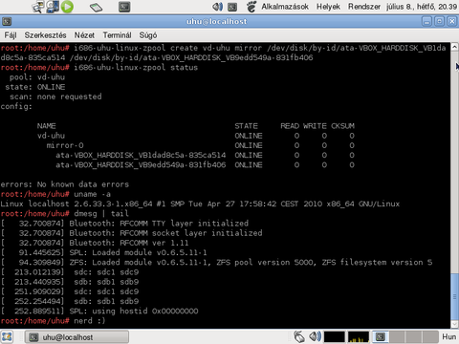Open the Fájl menu
This screenshot has height=344, width=459.
click(11, 35)
